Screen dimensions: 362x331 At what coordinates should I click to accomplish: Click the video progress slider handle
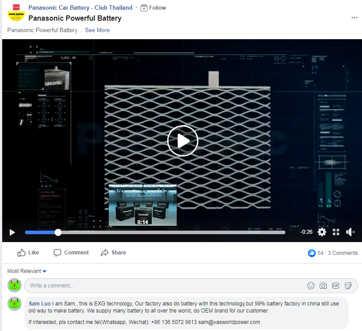[58, 232]
